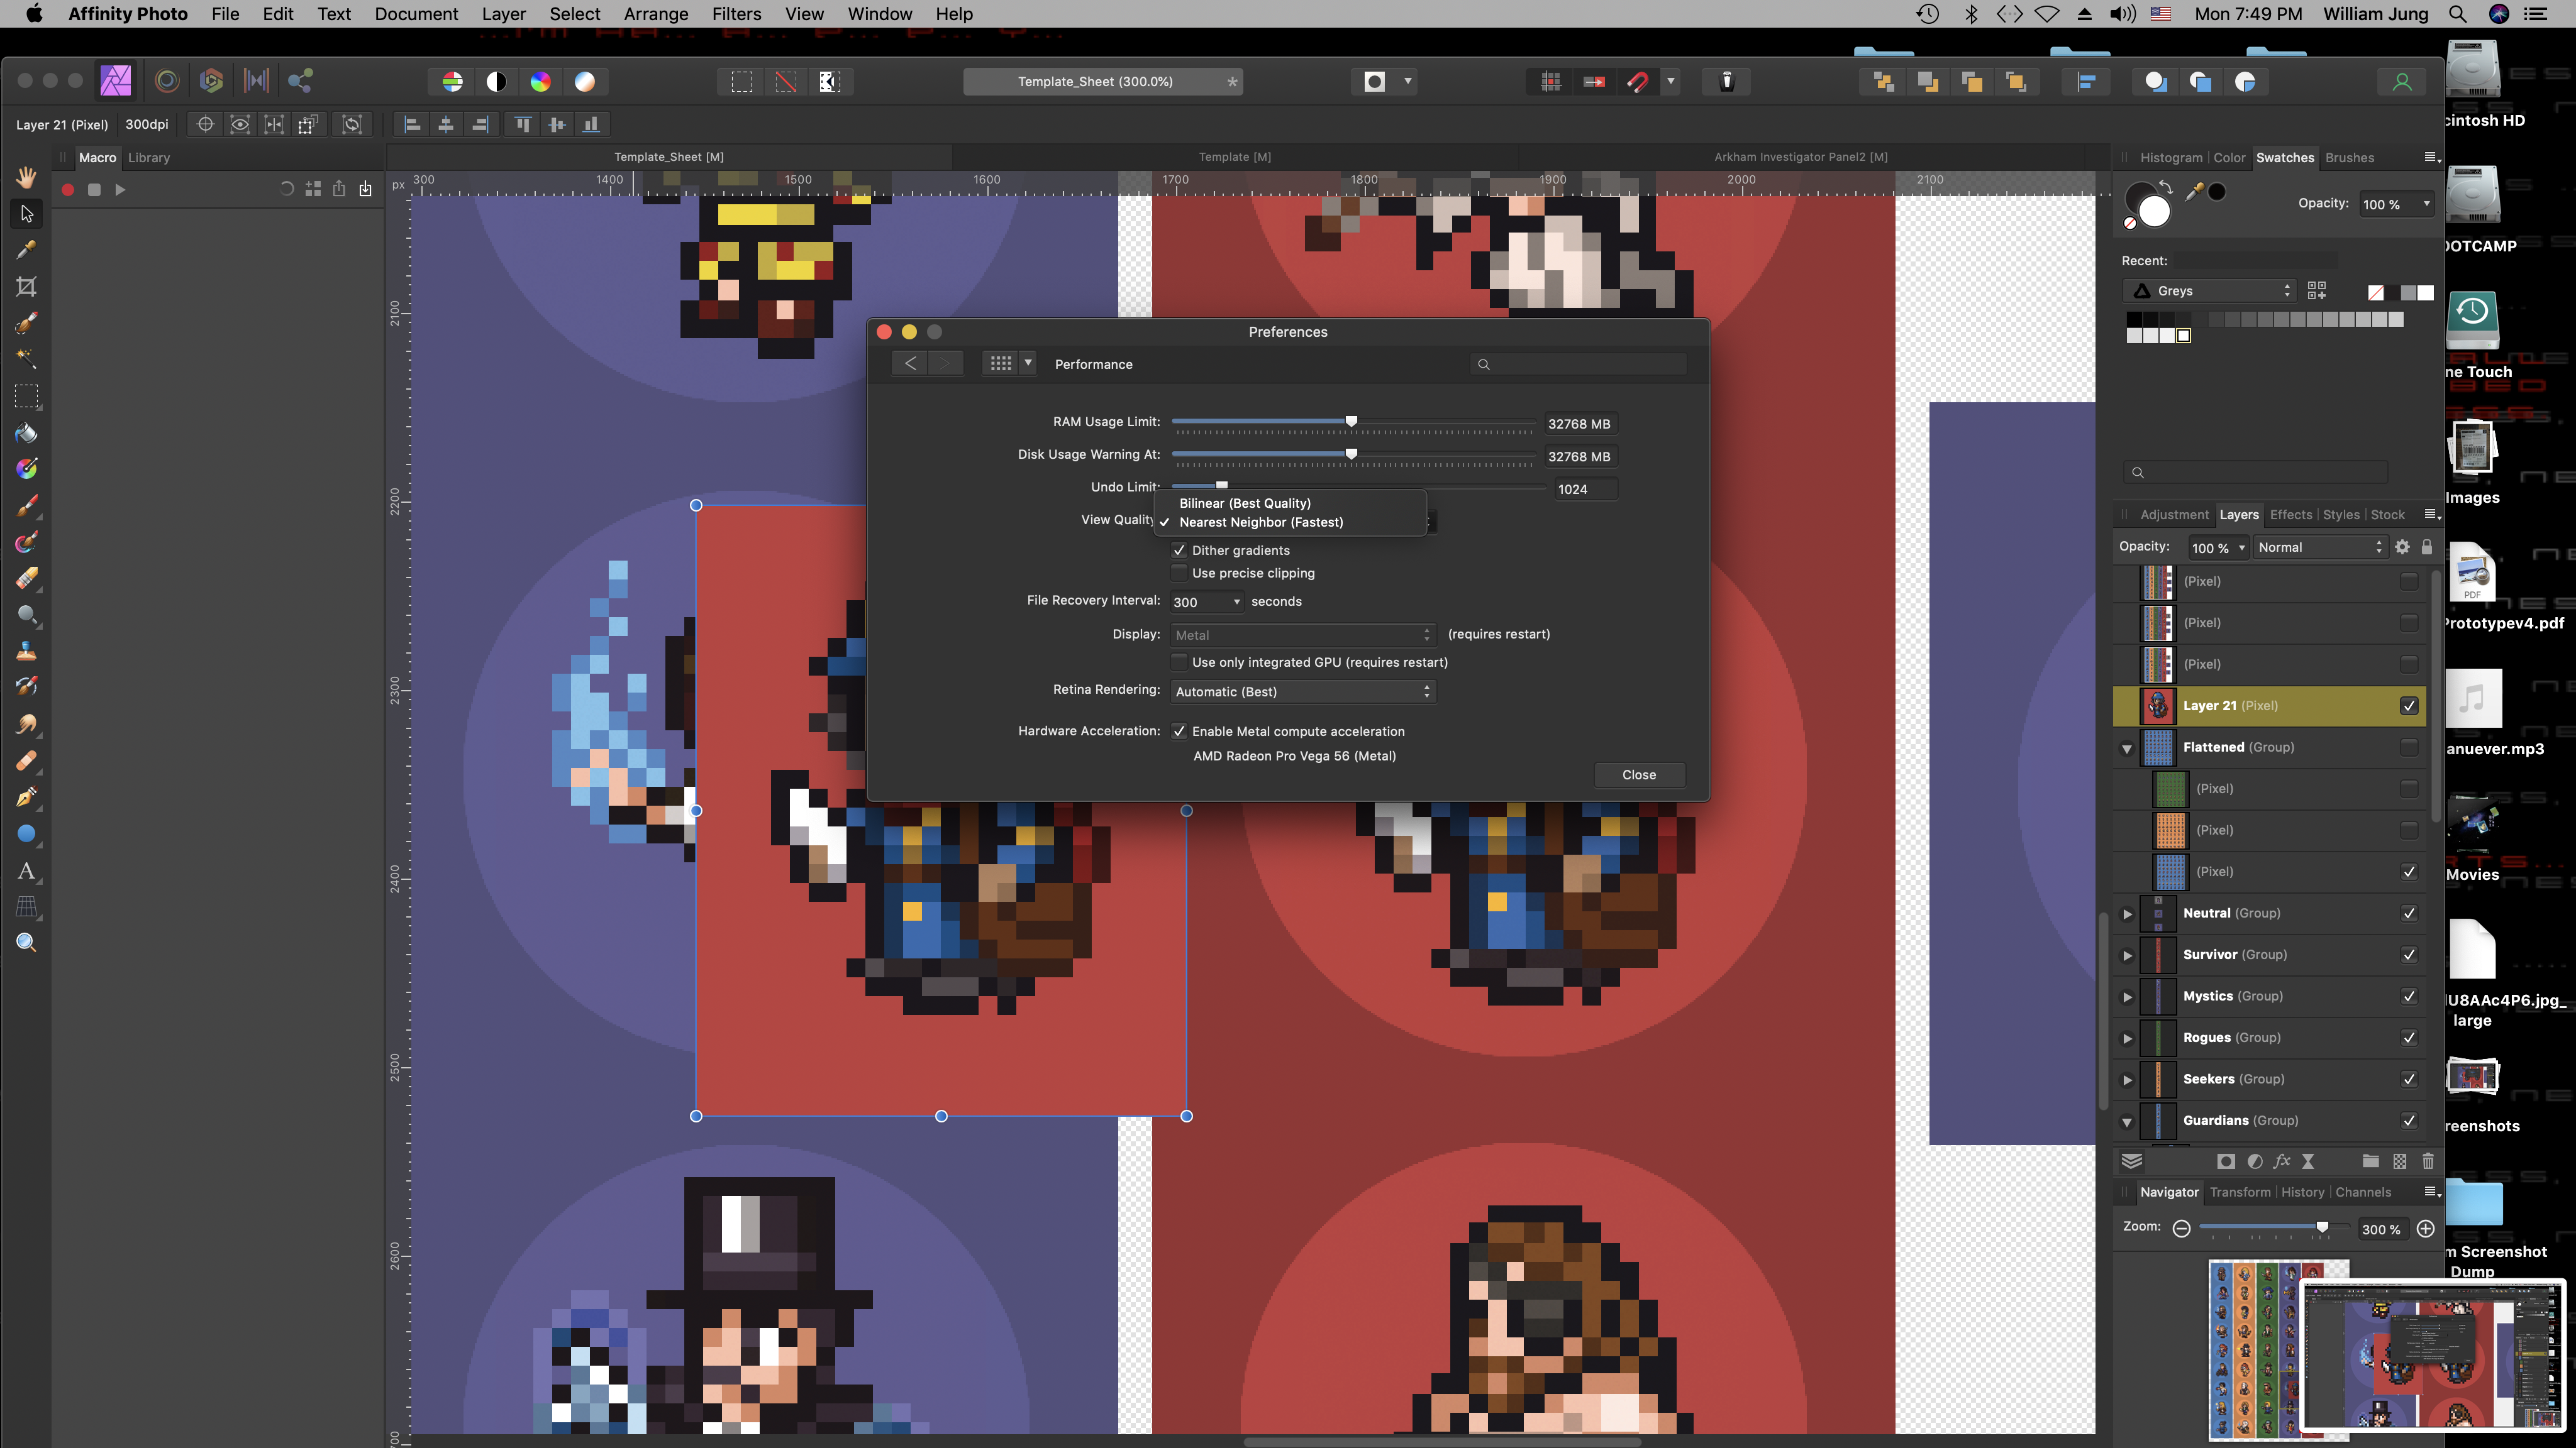Enable Use precise clipping
The width and height of the screenshot is (2576, 1448).
click(x=1179, y=574)
